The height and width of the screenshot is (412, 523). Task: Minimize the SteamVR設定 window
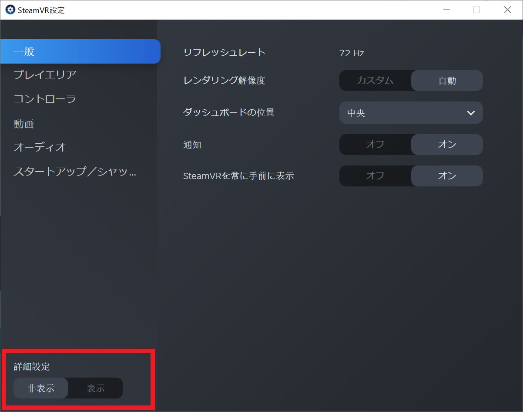coord(446,10)
